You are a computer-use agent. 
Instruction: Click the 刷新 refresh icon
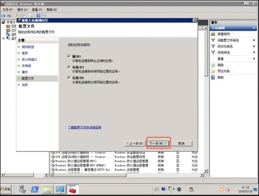coord(213,65)
